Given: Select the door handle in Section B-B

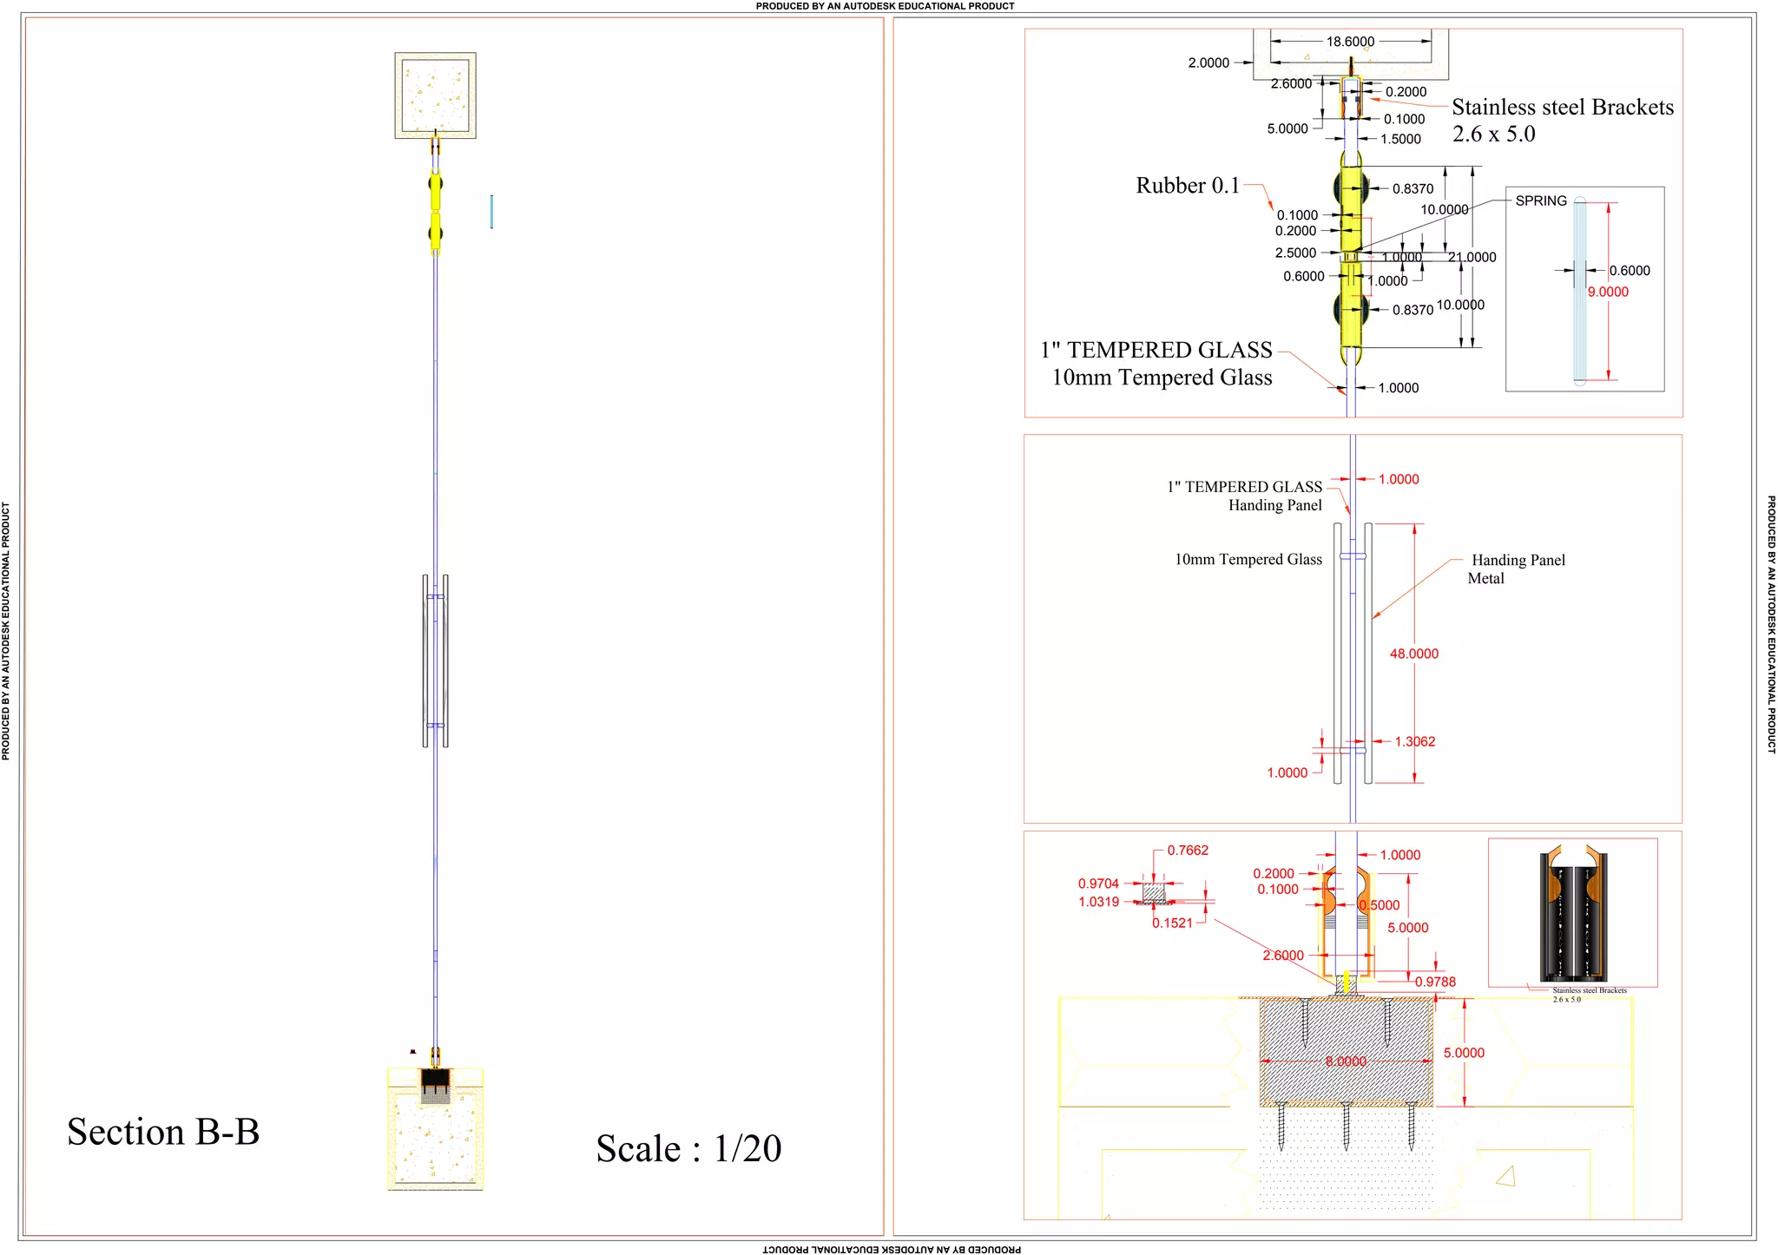Looking at the screenshot, I should (x=436, y=660).
